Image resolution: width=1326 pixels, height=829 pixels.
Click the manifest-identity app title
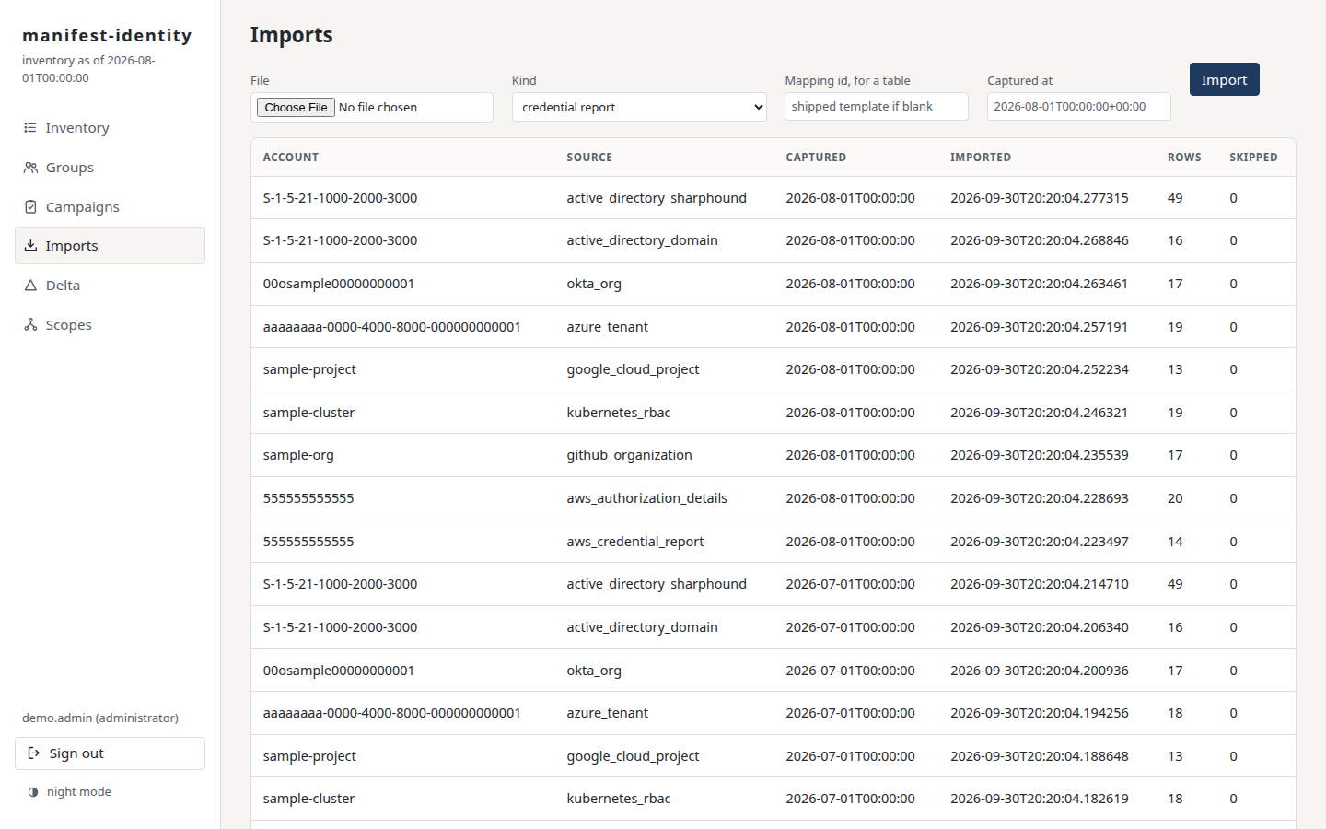tap(107, 35)
